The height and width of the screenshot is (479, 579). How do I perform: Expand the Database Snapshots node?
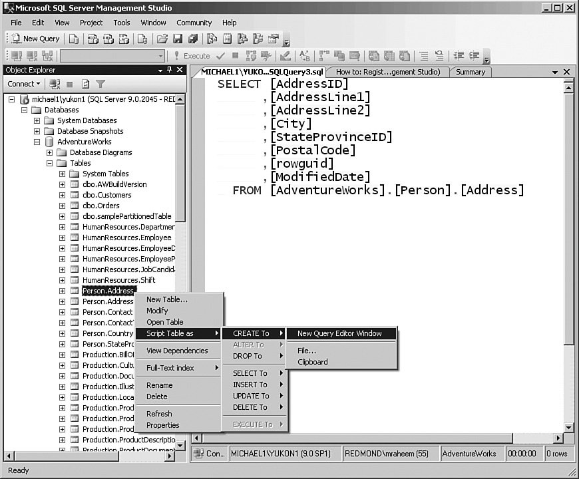tap(37, 131)
